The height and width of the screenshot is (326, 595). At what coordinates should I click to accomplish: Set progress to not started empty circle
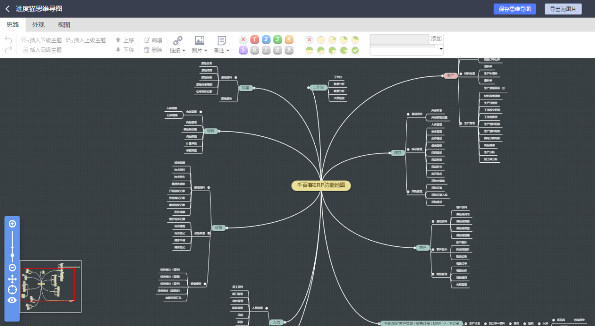coord(321,40)
